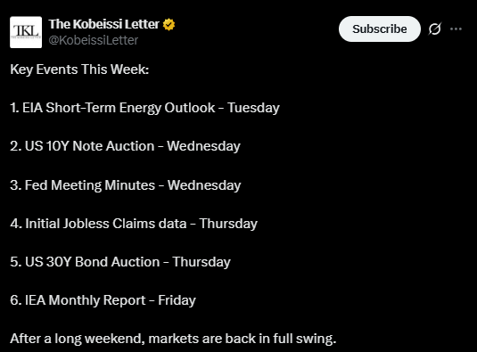Click the gold verified badge

pos(169,25)
